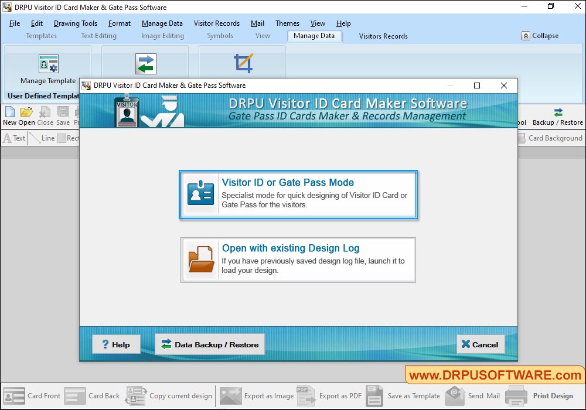586x410 pixels.
Task: Click the Data Backup / Restore dialog button
Action: tap(210, 344)
